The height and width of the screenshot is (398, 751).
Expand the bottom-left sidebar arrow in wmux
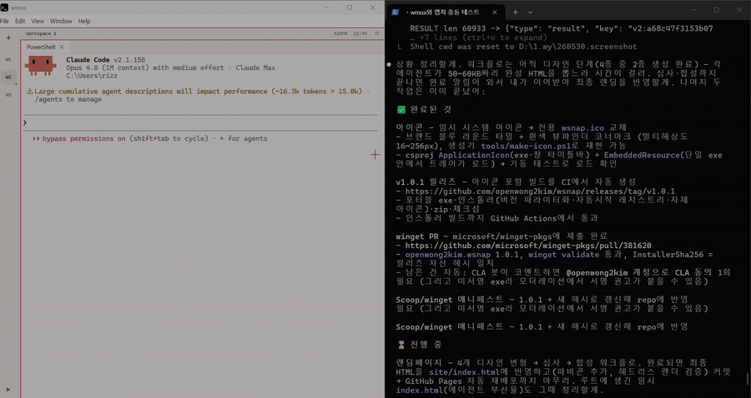(8, 390)
